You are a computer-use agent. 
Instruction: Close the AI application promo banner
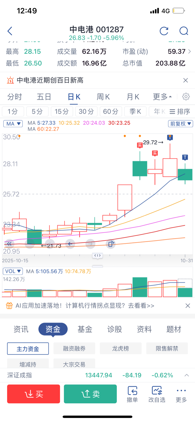click(x=188, y=306)
